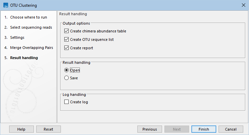
Task: Click Finish to run OTU clustering
Action: (x=204, y=129)
